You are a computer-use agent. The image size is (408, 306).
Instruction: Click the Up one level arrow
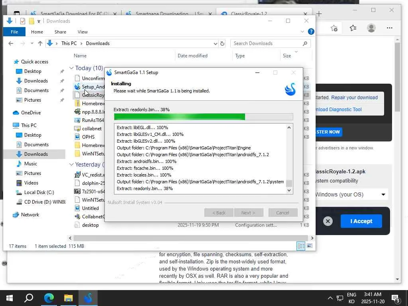pyautogui.click(x=40, y=43)
